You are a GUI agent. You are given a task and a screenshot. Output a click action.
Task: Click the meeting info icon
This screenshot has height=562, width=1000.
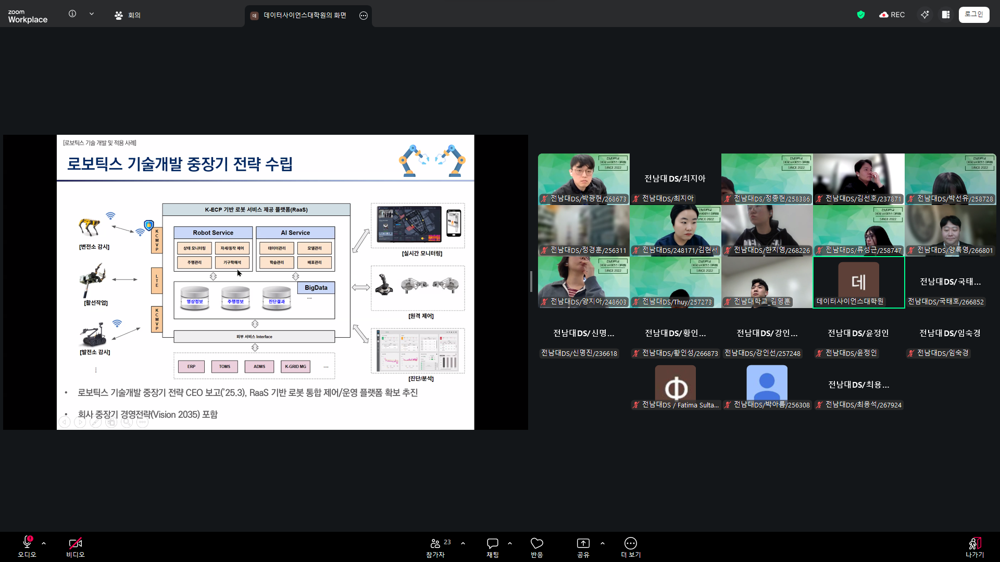72,14
